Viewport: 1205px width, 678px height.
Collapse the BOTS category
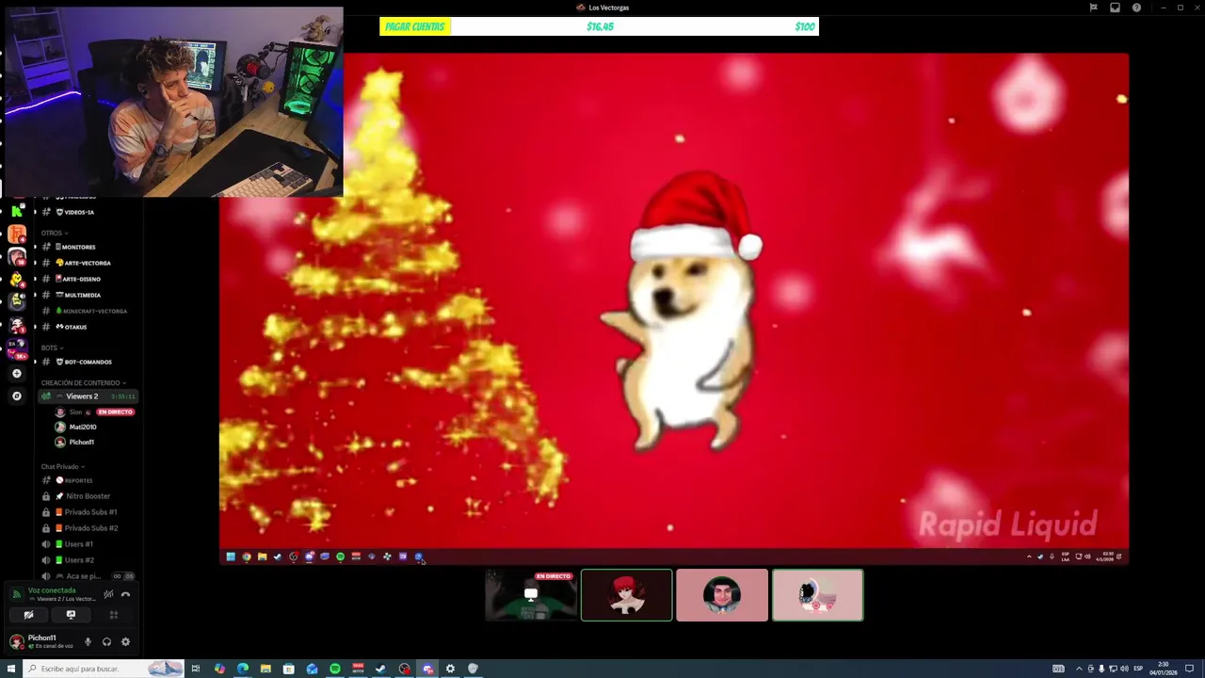tap(51, 347)
